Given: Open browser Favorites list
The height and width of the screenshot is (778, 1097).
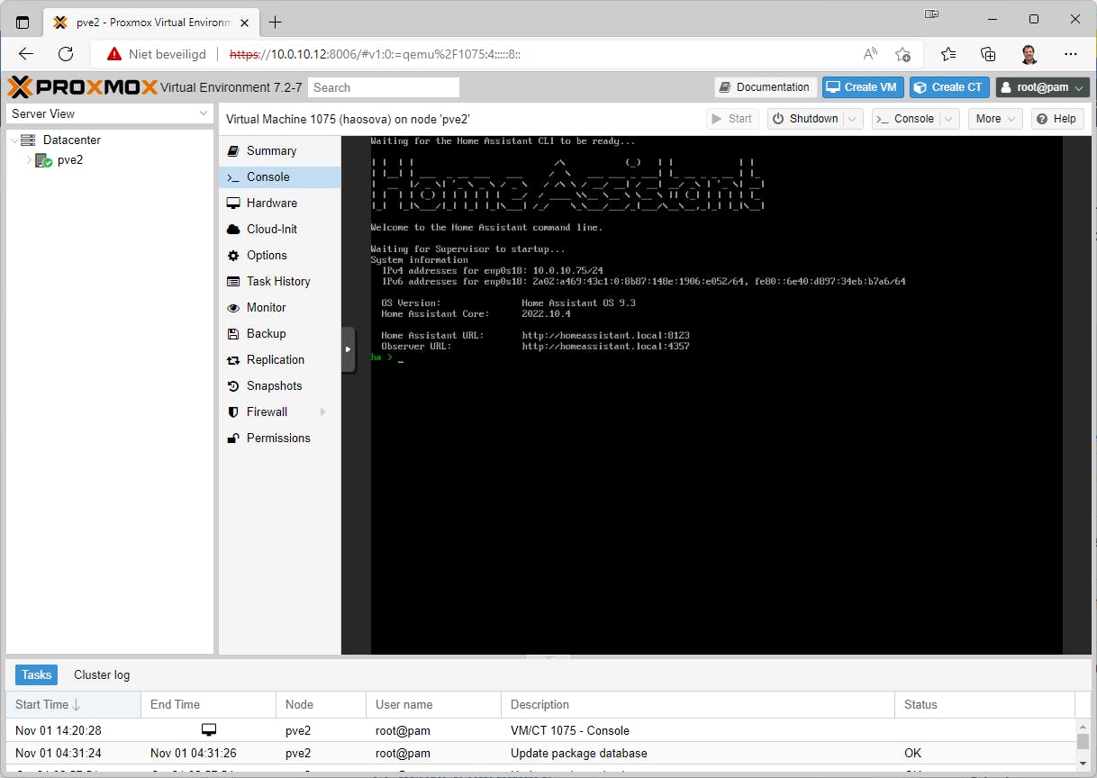Looking at the screenshot, I should pyautogui.click(x=948, y=54).
